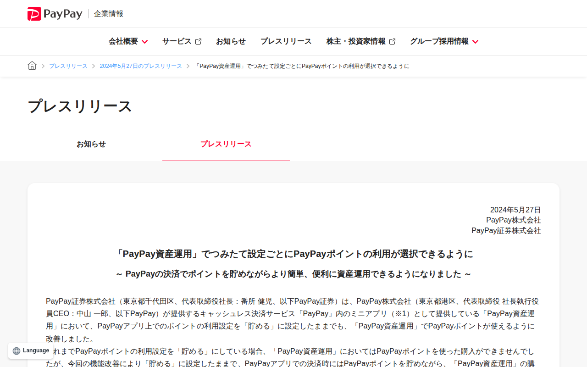Click the プレスリリース breadcrumb link
587x367 pixels.
68,66
